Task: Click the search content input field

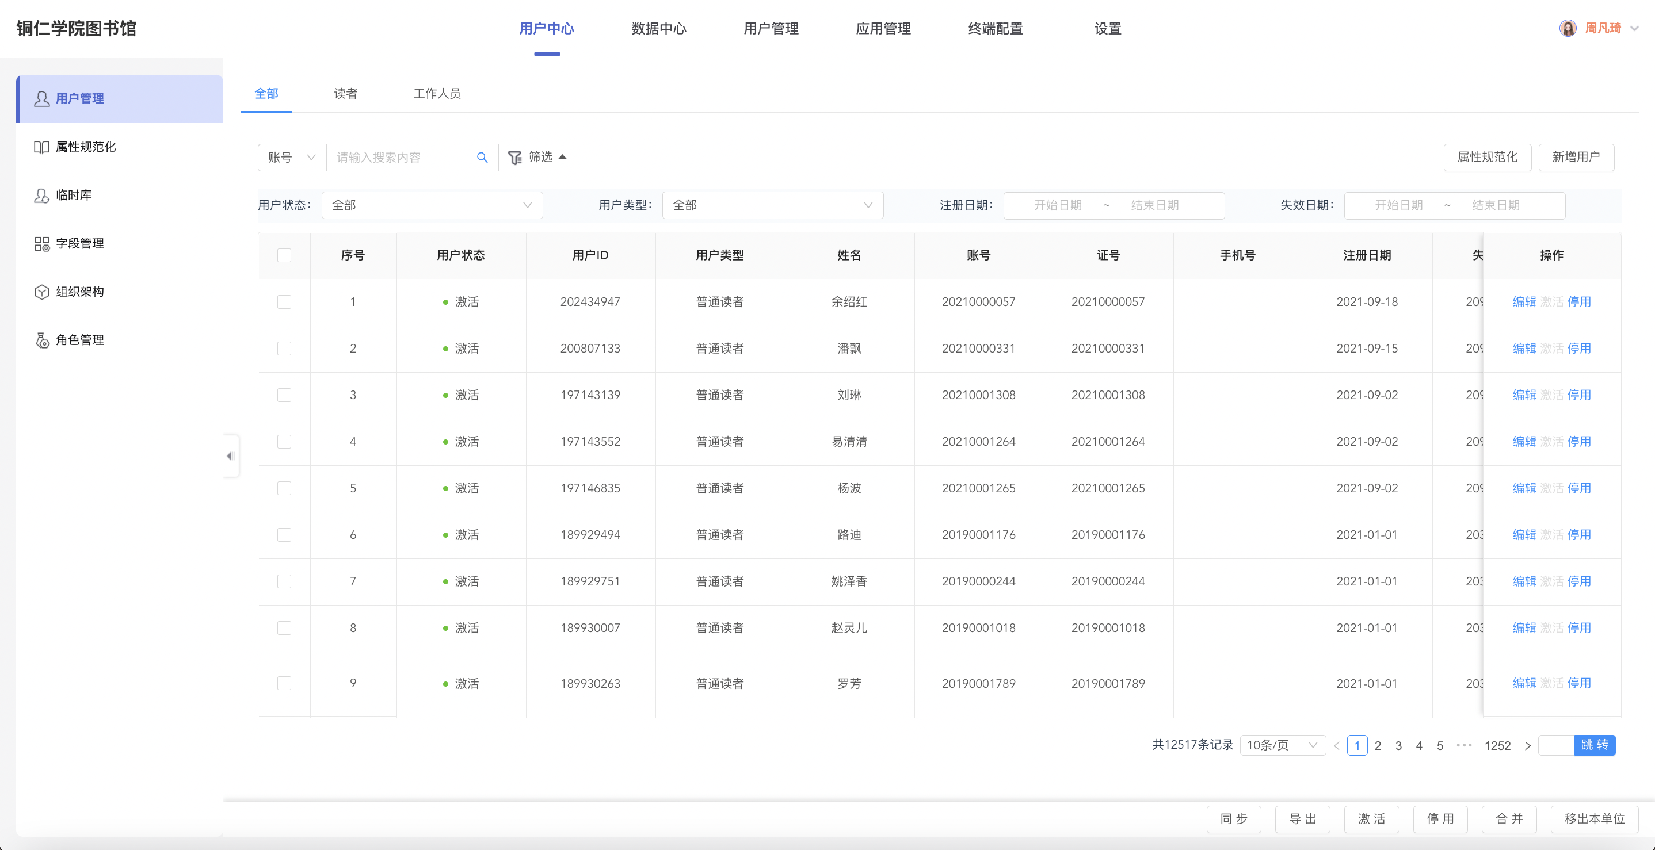Action: pyautogui.click(x=402, y=157)
